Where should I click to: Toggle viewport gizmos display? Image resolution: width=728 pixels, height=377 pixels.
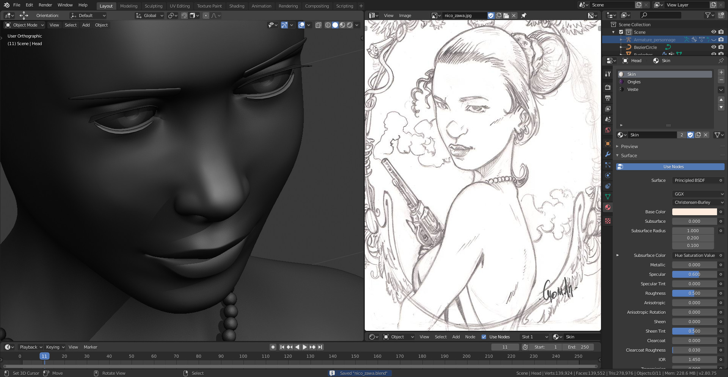click(x=284, y=25)
